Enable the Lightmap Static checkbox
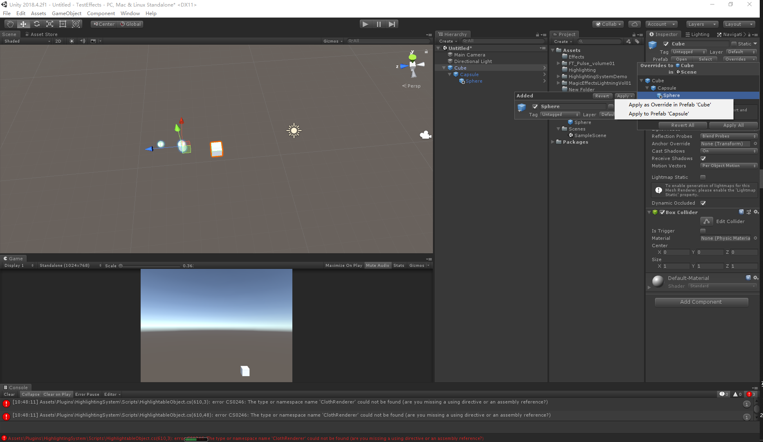This screenshot has height=442, width=763. (x=703, y=177)
